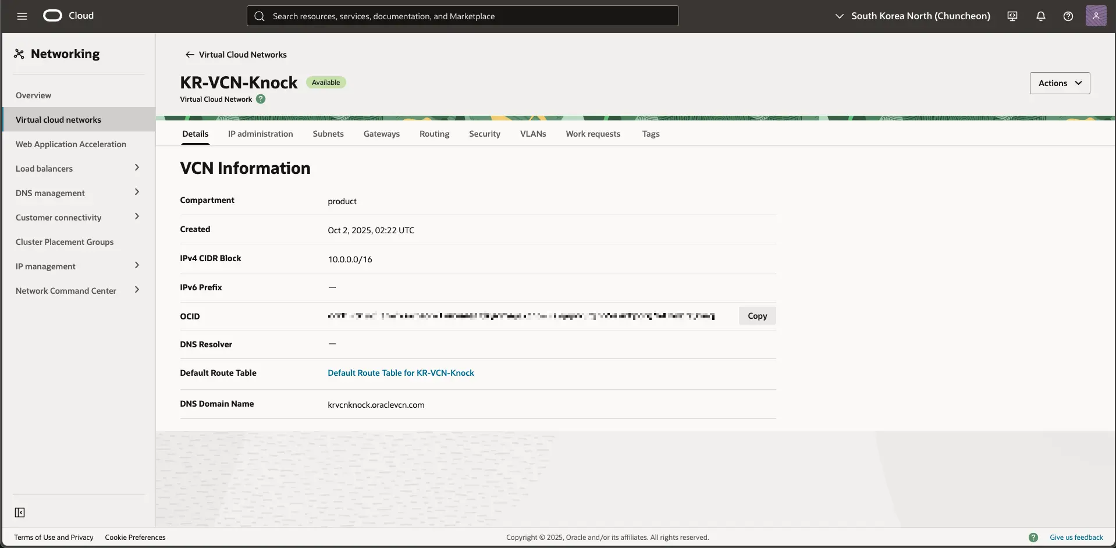The height and width of the screenshot is (548, 1116).
Task: Click the IPv4 CIDR value 10.0.0.0/16
Action: pyautogui.click(x=350, y=259)
